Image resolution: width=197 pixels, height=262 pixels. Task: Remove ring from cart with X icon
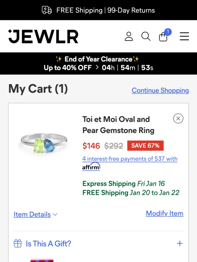tap(178, 118)
